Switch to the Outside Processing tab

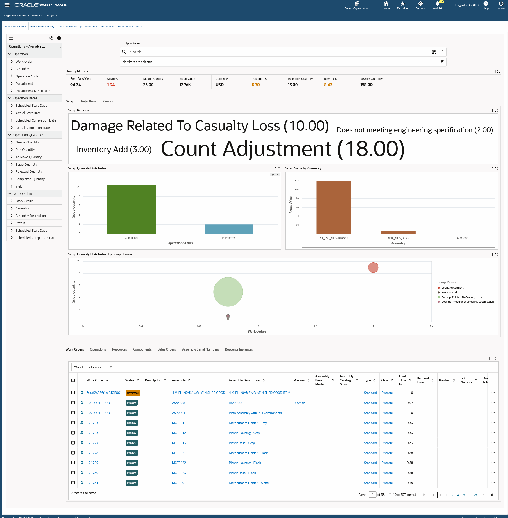[70, 26]
